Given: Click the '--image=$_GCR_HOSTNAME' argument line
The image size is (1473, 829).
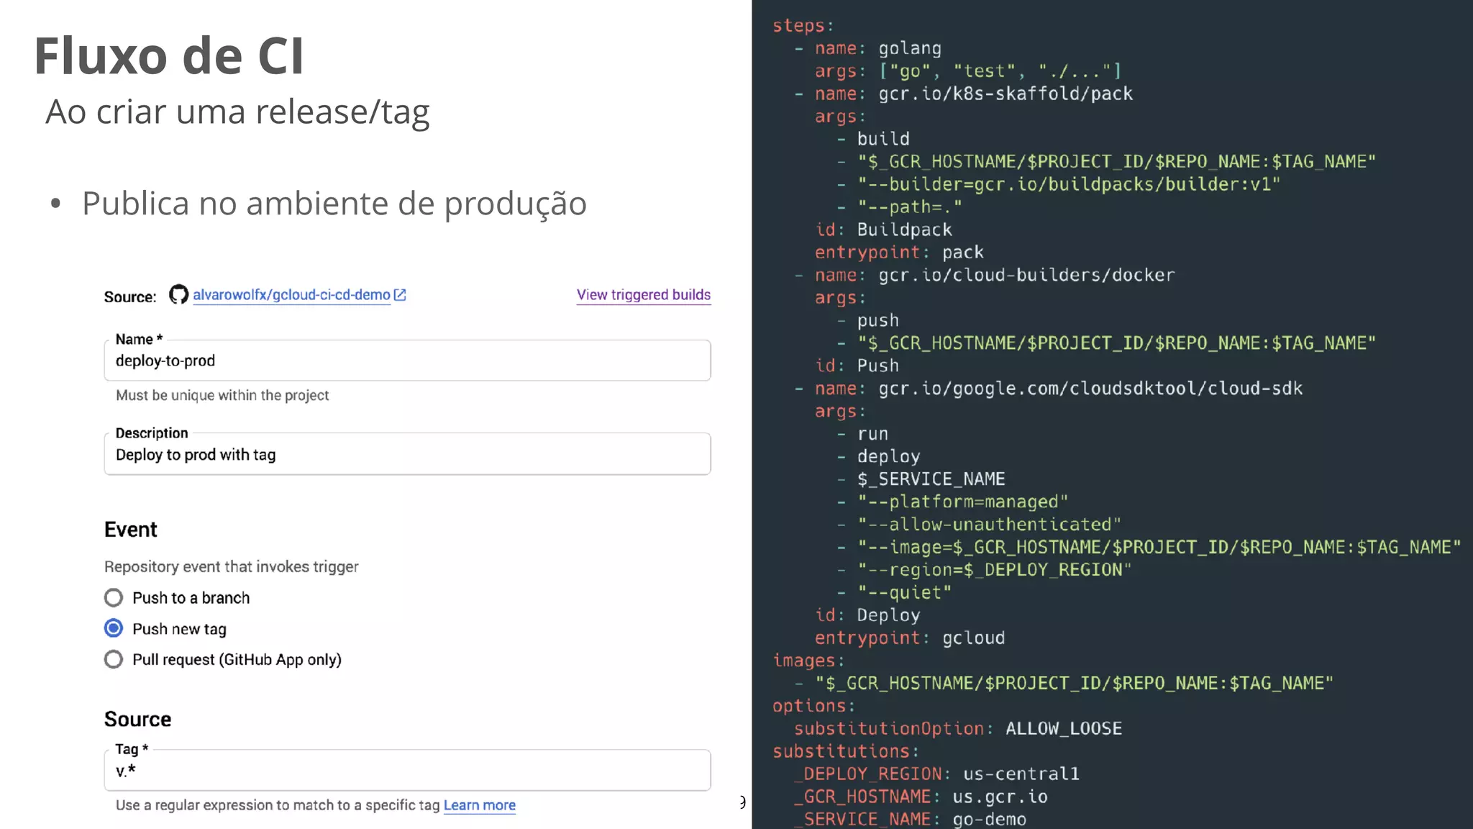Looking at the screenshot, I should pos(1149,548).
